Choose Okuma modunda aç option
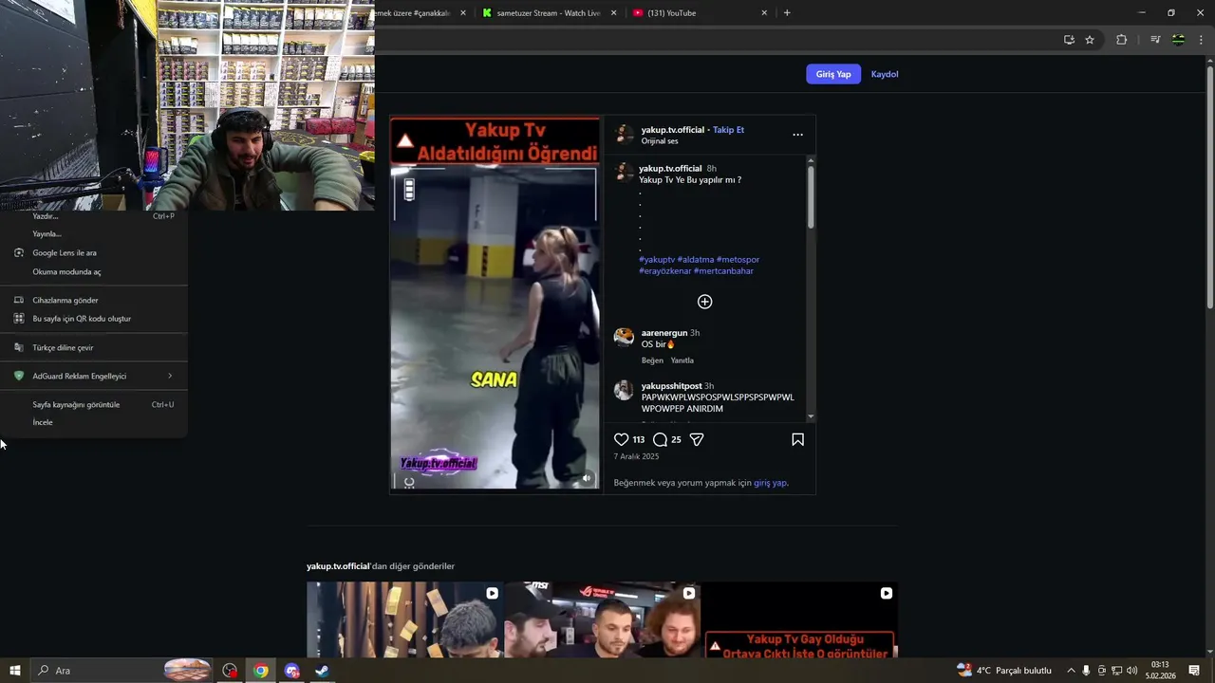The image size is (1215, 683). [x=94, y=272]
